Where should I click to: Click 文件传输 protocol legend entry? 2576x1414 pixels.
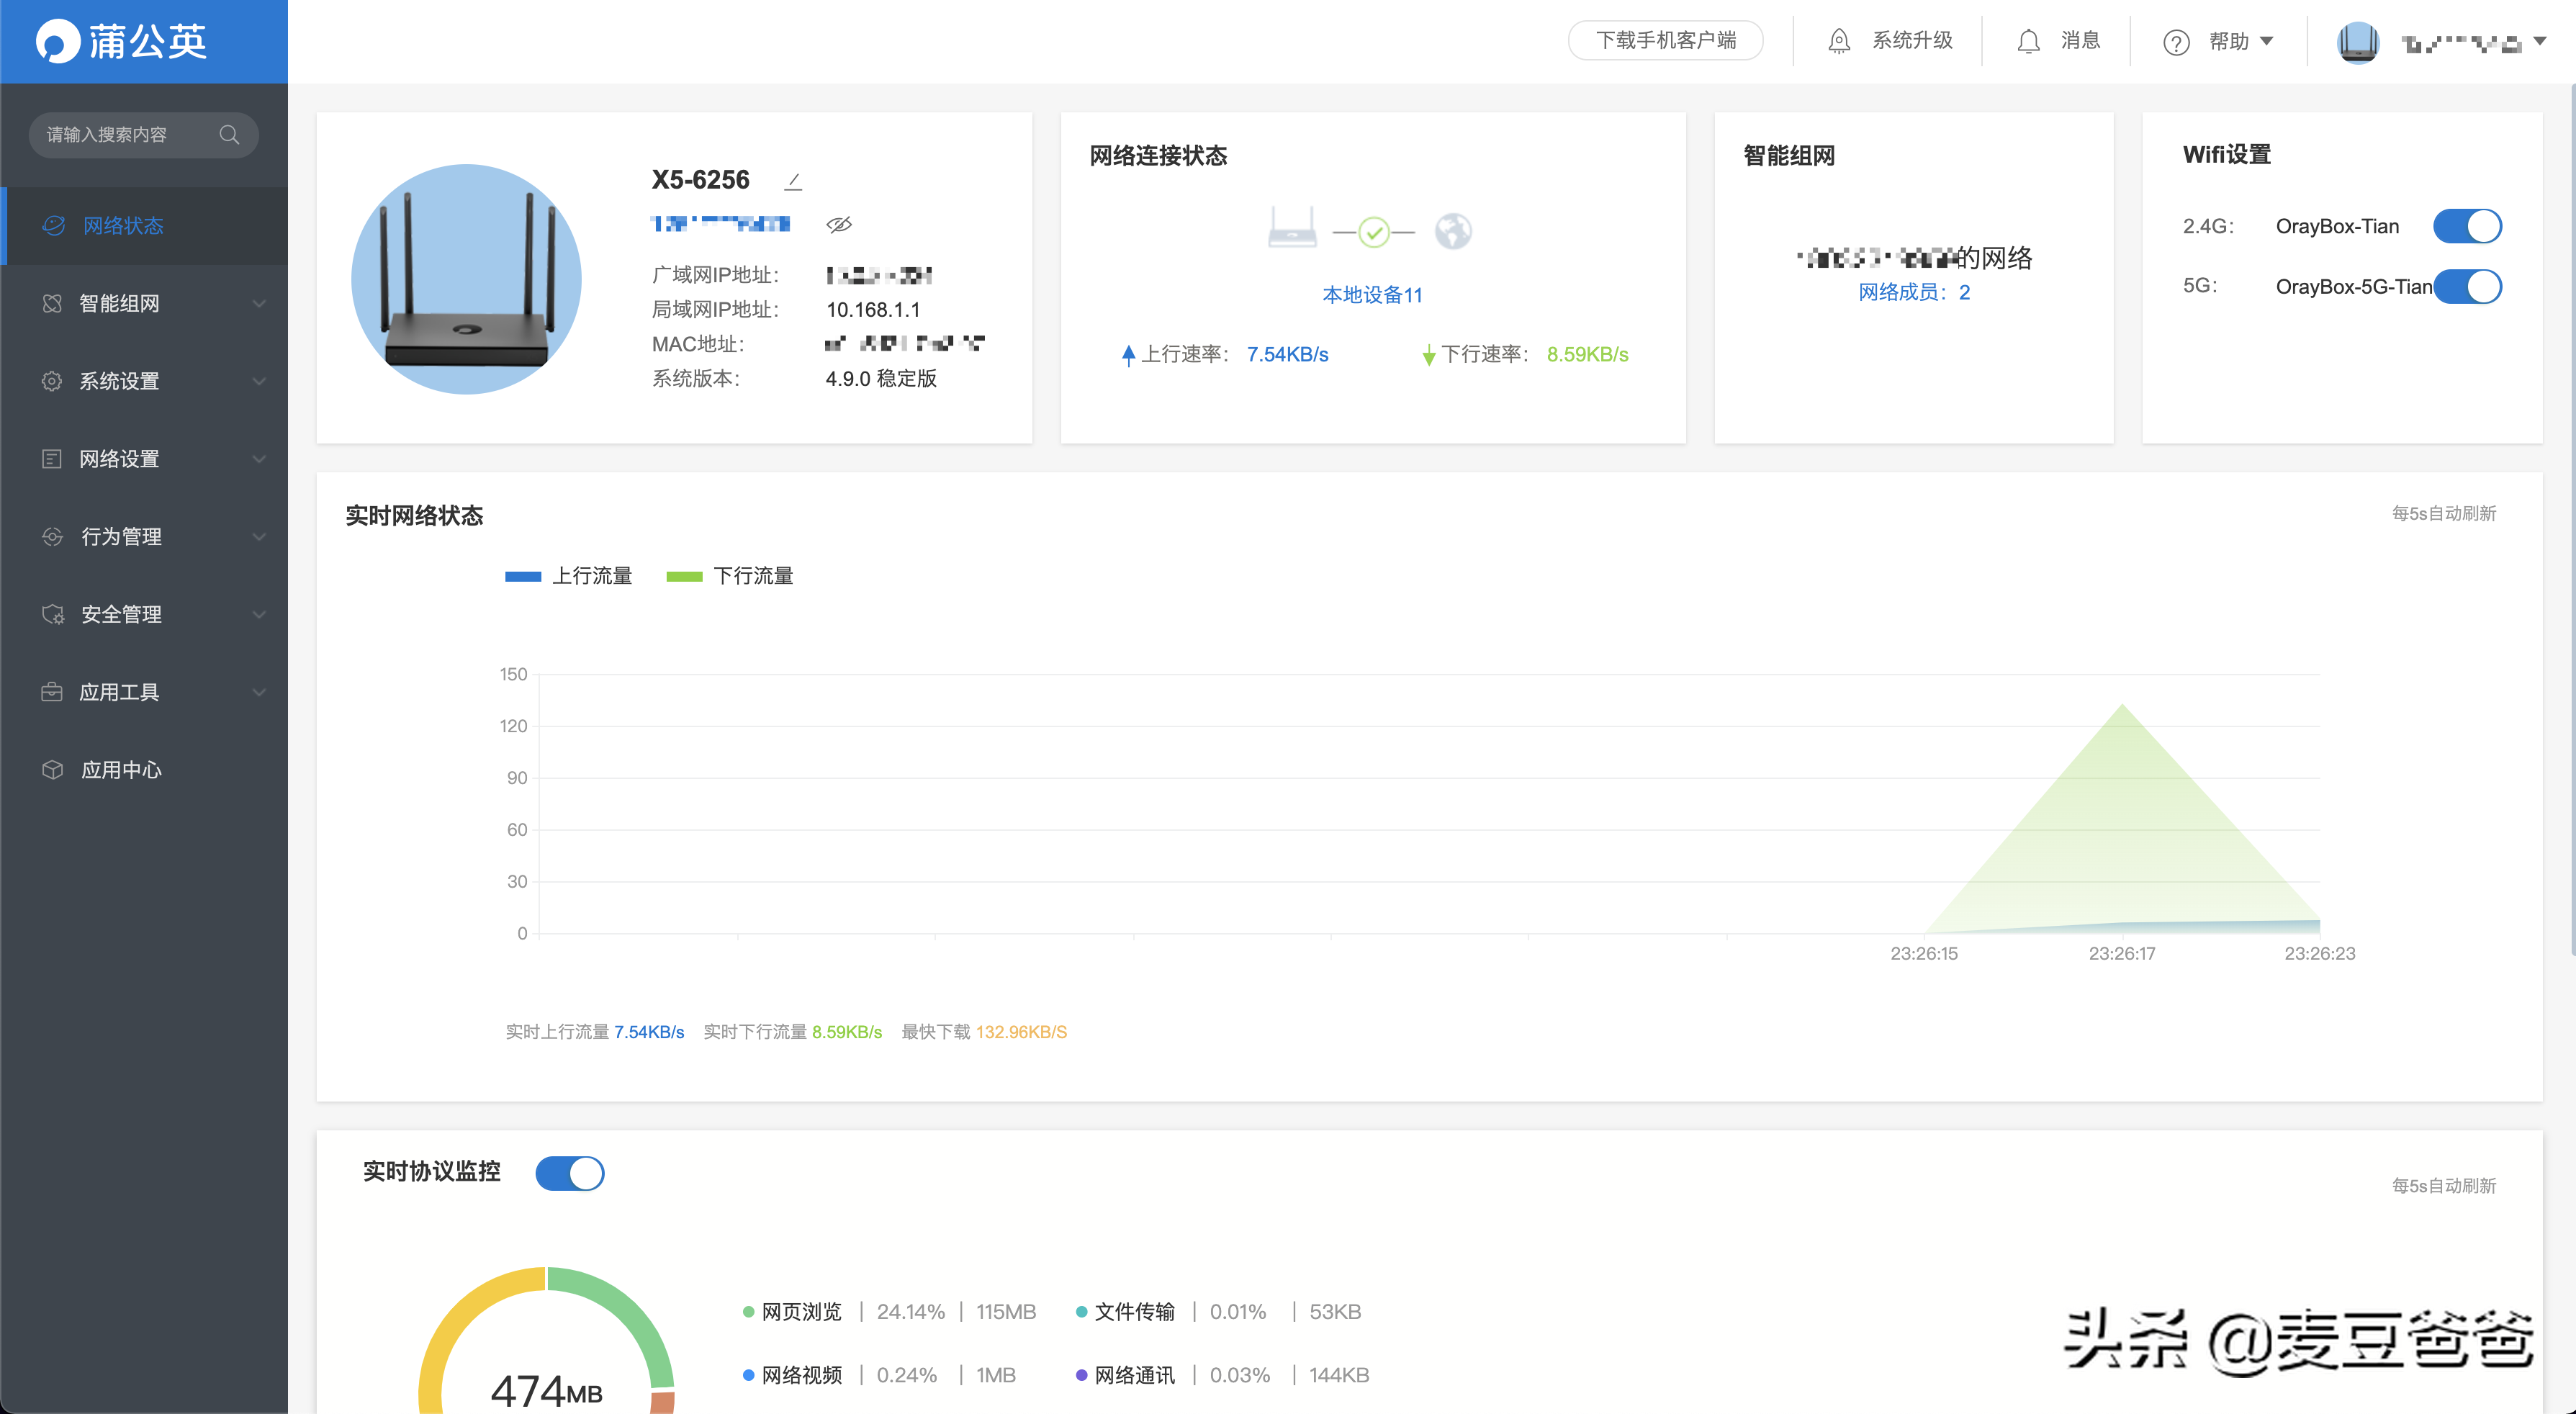point(1218,1312)
